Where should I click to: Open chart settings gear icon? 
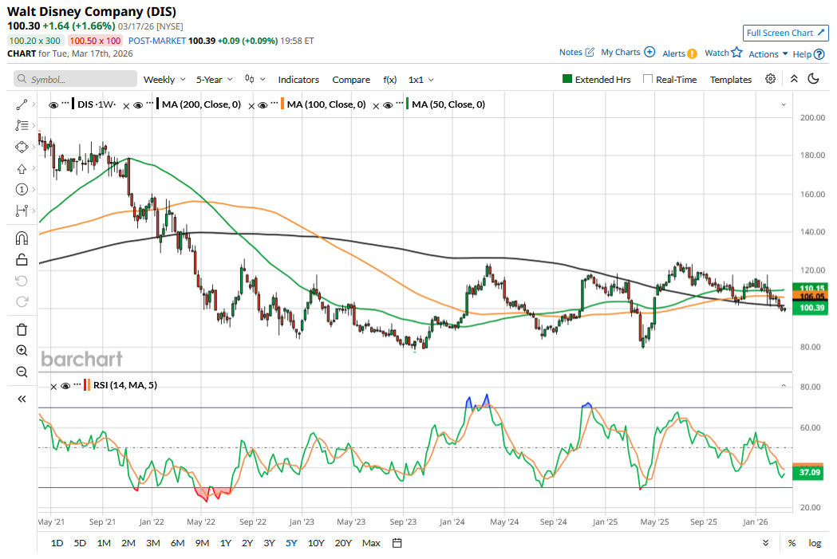pos(770,79)
